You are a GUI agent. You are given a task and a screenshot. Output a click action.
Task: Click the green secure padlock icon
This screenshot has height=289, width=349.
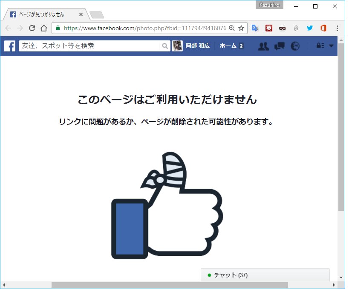tap(58, 28)
